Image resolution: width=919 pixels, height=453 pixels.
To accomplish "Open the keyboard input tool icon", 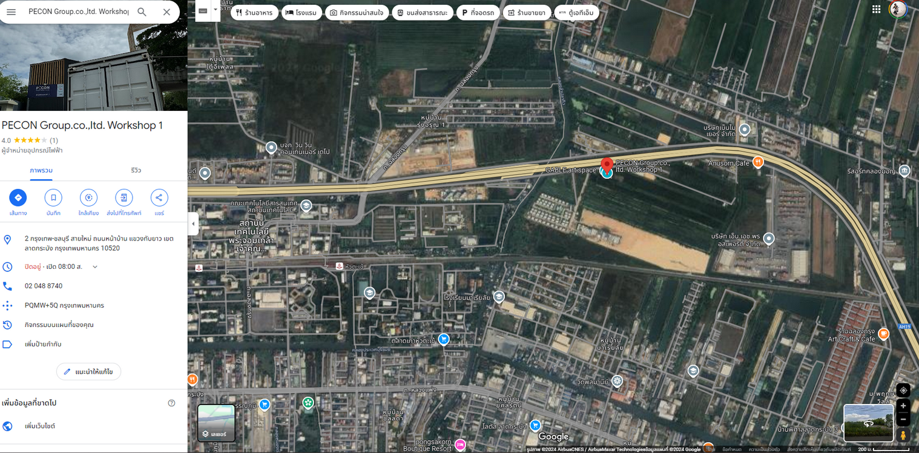I will (202, 11).
